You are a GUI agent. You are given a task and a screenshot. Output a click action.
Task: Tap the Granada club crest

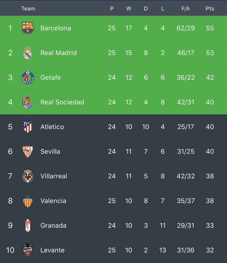pos(28,225)
